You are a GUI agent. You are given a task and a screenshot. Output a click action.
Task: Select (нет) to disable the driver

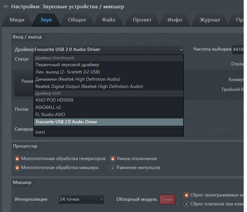[40, 132]
